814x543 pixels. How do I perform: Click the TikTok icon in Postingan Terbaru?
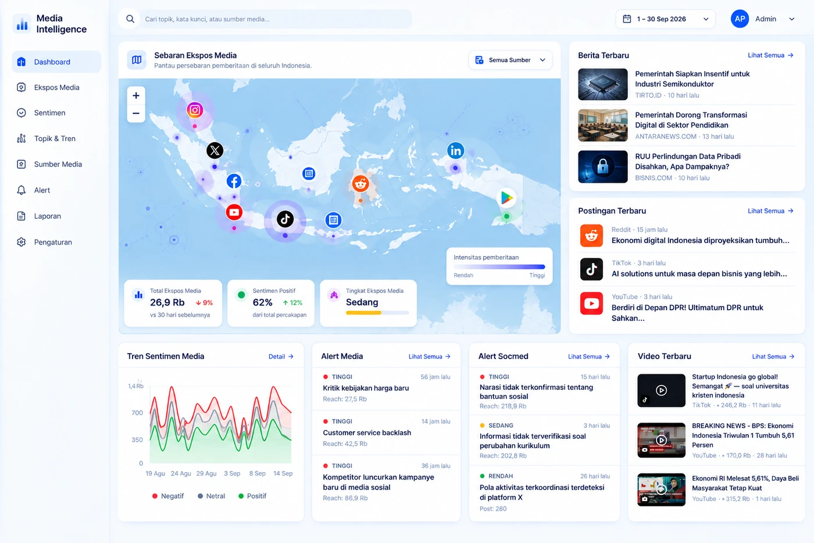coord(591,269)
